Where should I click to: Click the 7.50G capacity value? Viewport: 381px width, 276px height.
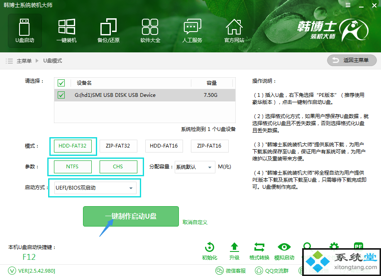(210, 95)
